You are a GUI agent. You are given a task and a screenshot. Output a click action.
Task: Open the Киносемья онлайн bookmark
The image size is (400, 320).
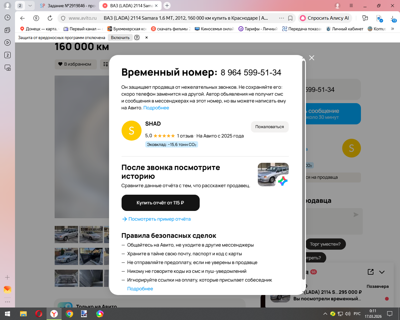pyautogui.click(x=214, y=29)
